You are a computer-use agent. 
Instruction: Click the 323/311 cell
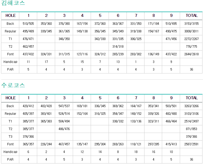(x=153, y=121)
